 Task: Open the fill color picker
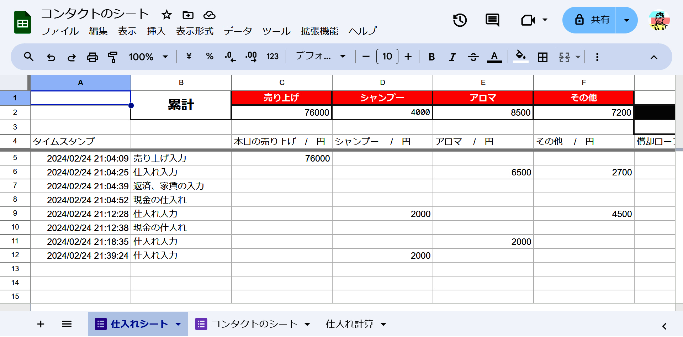tap(521, 56)
